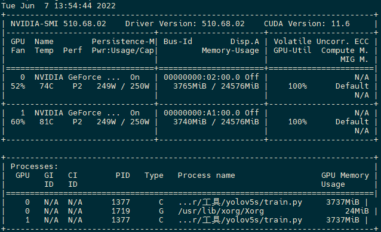This screenshot has width=381, height=232.
Task: Select the 24MiB memory usage value
Action: pos(357,211)
